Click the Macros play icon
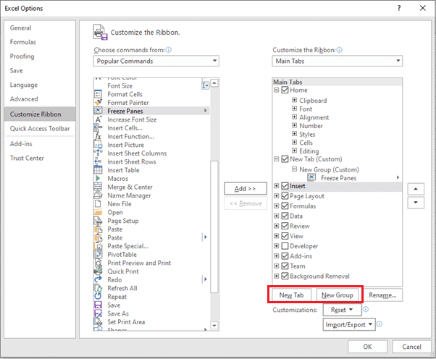 point(98,178)
